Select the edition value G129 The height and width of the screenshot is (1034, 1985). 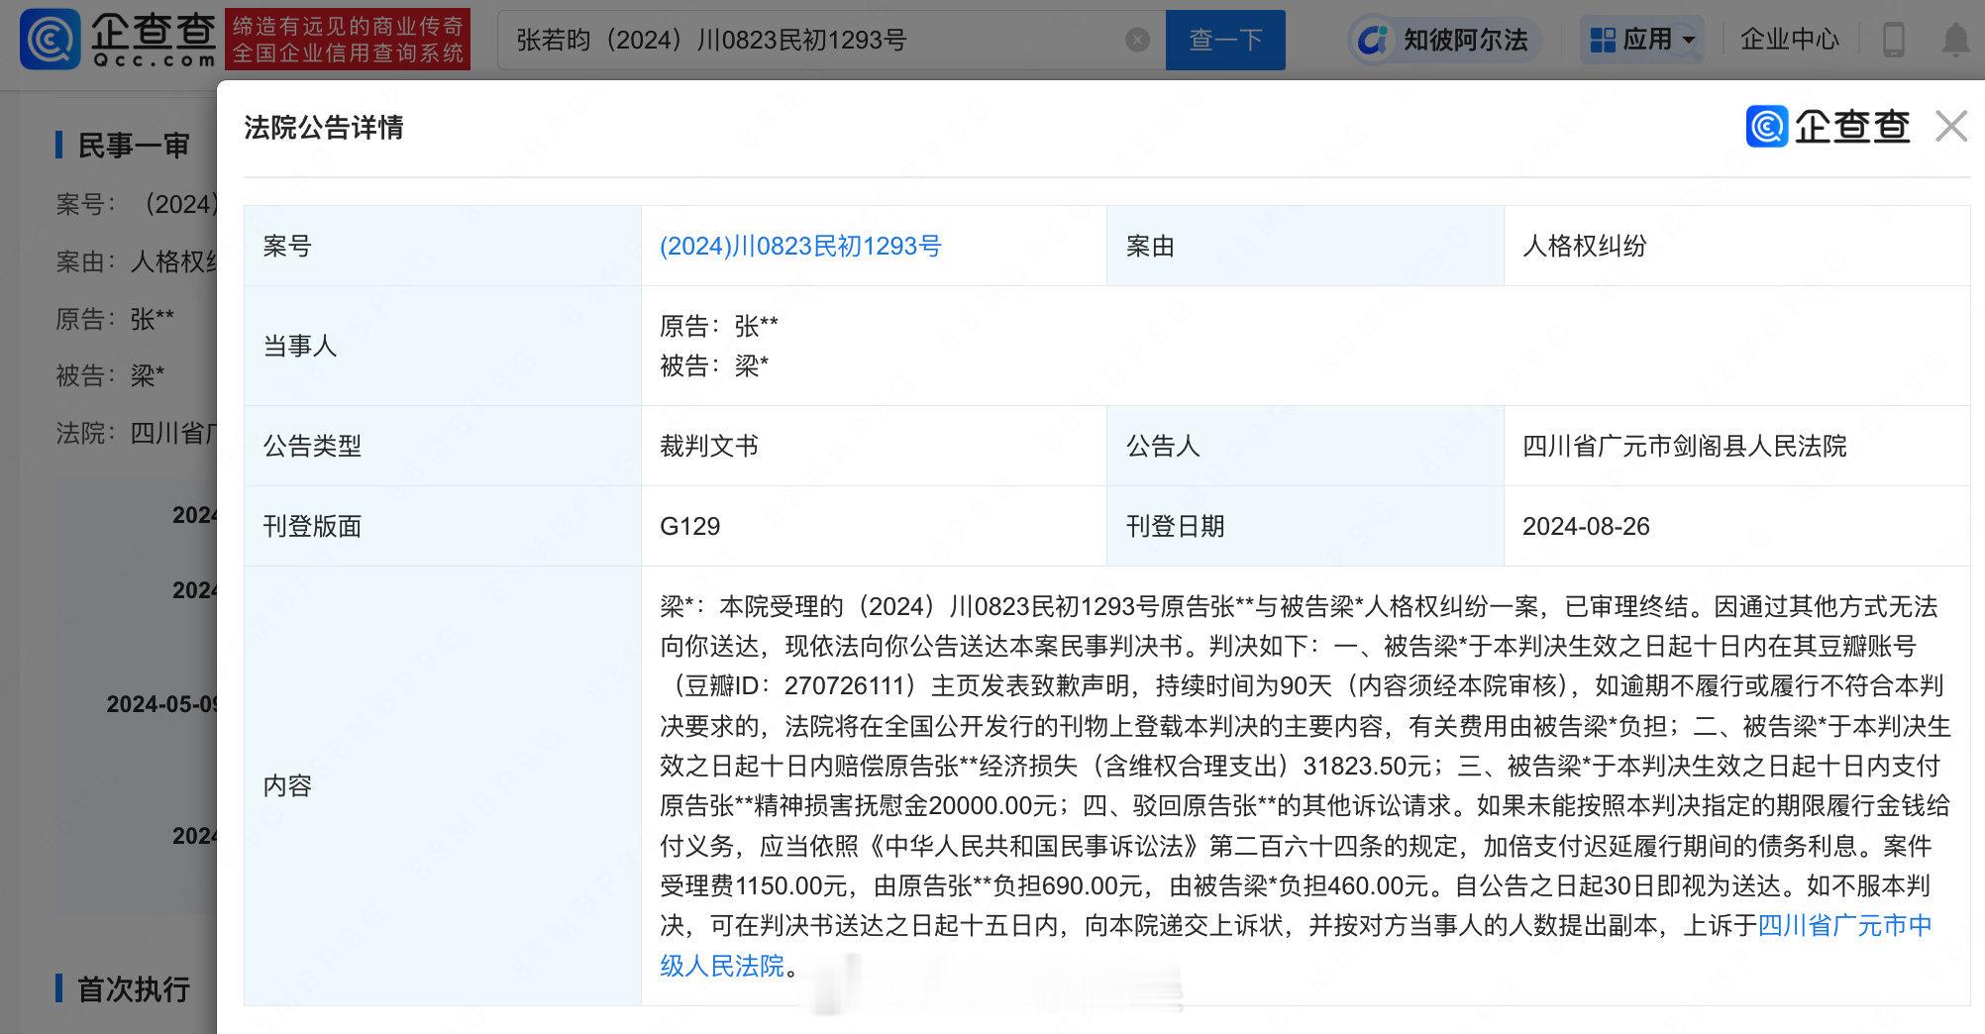[689, 526]
